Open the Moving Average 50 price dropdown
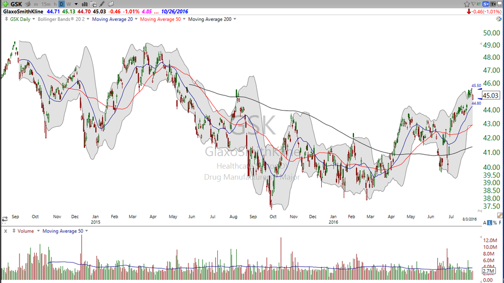 (x=184, y=19)
